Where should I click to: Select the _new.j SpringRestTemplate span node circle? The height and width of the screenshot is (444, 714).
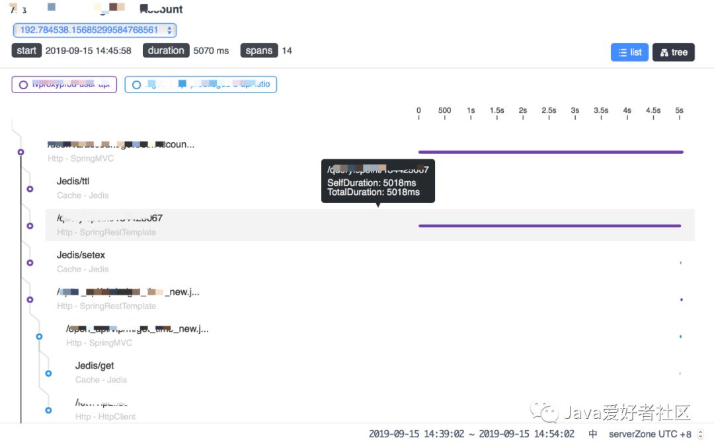(x=30, y=299)
